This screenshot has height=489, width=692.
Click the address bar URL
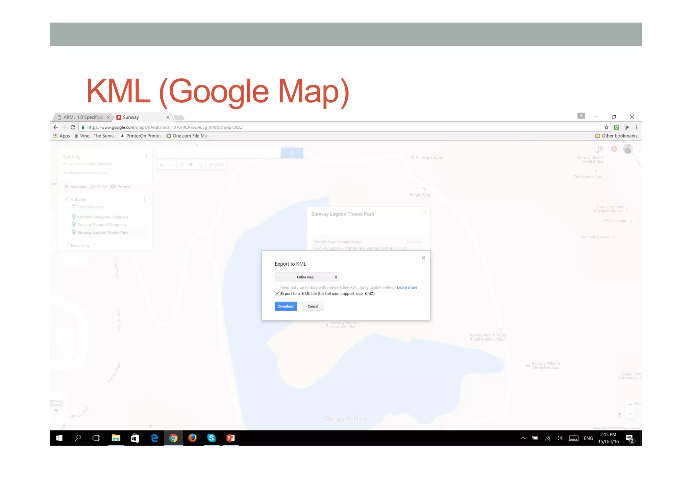pyautogui.click(x=165, y=127)
